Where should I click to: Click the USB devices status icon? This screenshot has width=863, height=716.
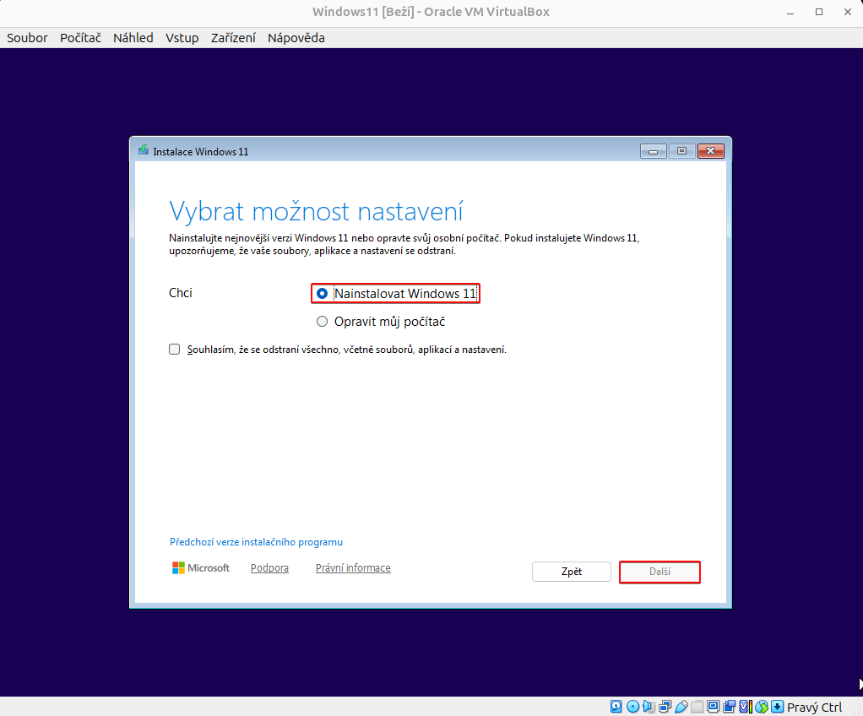click(x=681, y=706)
